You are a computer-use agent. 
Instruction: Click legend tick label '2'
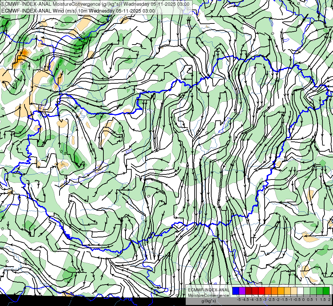pyautogui.click(x=329, y=300)
